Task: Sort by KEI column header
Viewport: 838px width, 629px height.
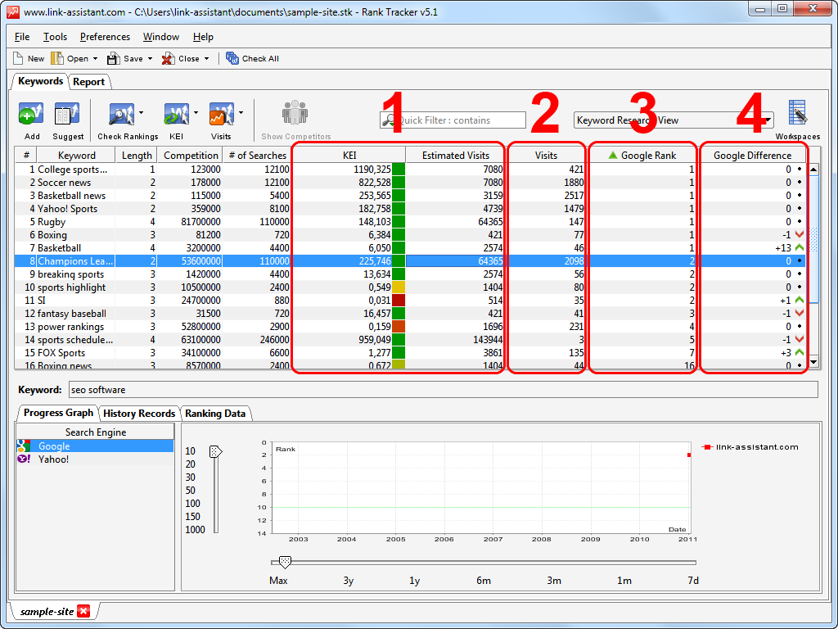Action: click(349, 155)
